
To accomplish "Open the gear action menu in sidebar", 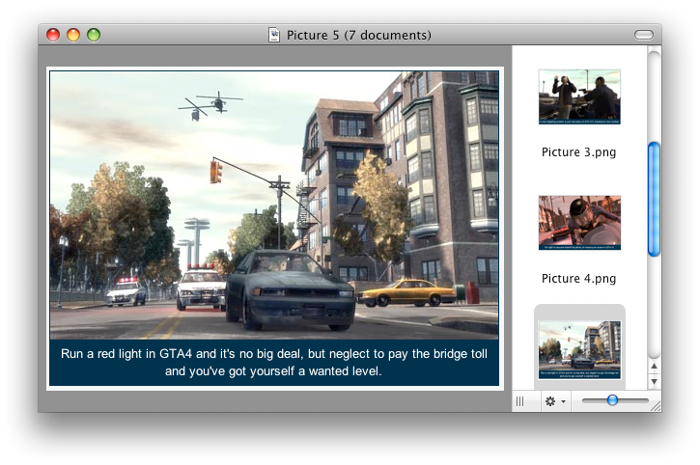I will click(555, 401).
